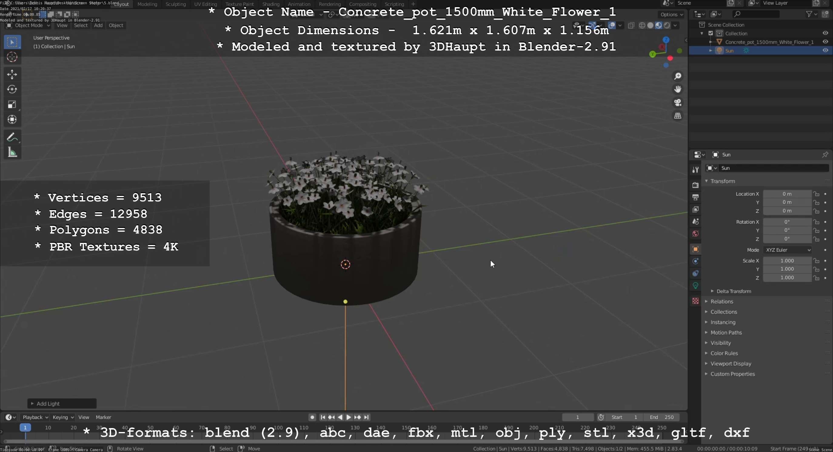The image size is (833, 452).
Task: Toggle X-ray mode in viewport header
Action: 631,25
